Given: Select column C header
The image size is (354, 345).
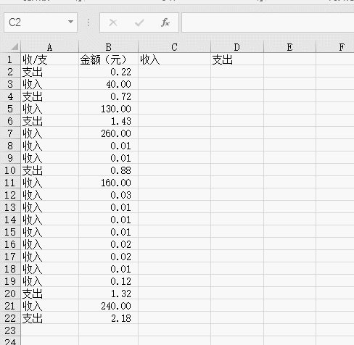Looking at the screenshot, I should [x=174, y=46].
